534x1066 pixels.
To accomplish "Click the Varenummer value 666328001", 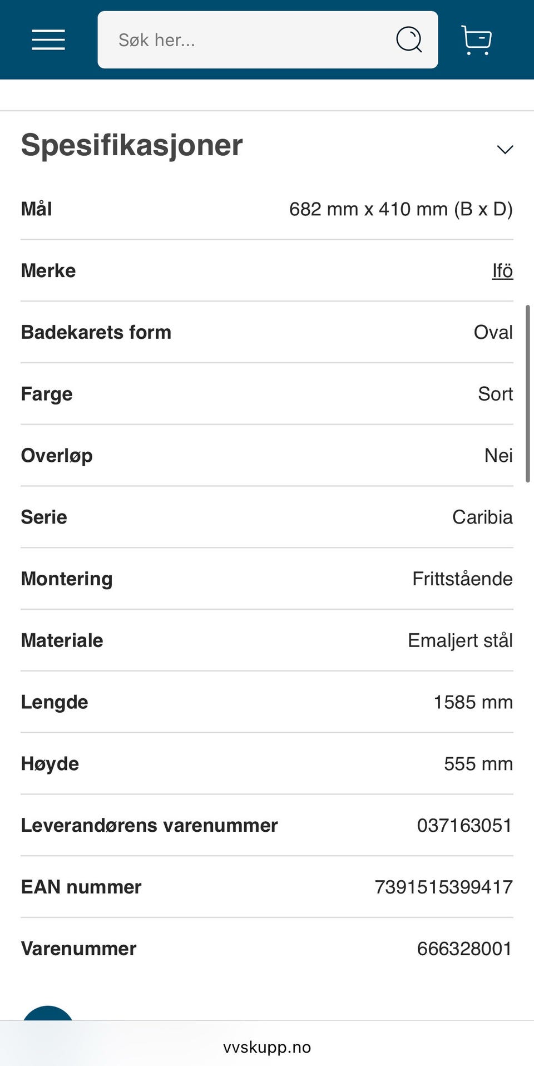I will click(464, 949).
